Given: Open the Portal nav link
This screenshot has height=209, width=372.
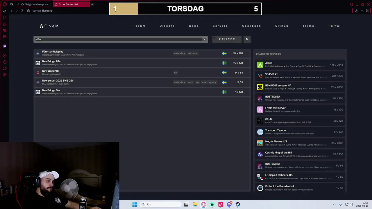Looking at the screenshot, I should tap(335, 26).
